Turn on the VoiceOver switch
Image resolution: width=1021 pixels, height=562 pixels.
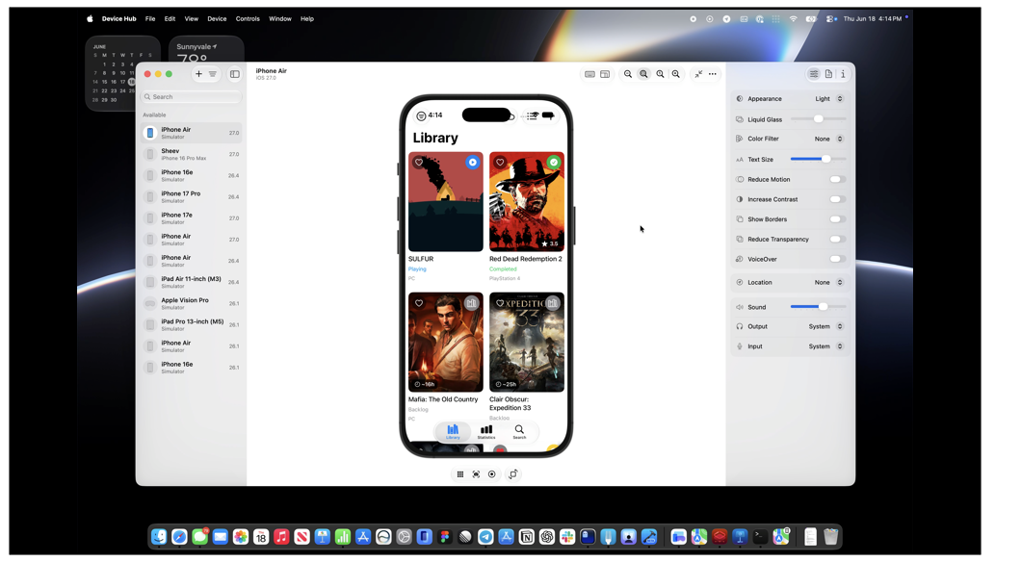(x=837, y=259)
